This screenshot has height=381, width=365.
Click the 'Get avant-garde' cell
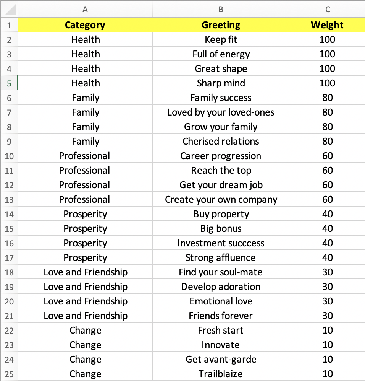coord(221,359)
